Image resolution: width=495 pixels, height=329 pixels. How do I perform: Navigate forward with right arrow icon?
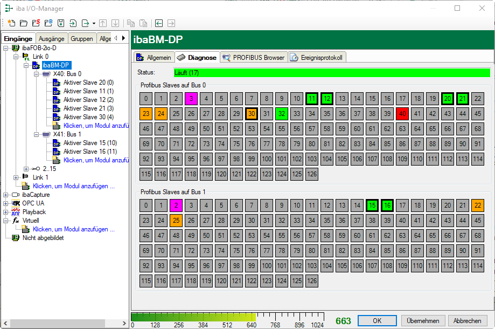click(x=171, y=23)
